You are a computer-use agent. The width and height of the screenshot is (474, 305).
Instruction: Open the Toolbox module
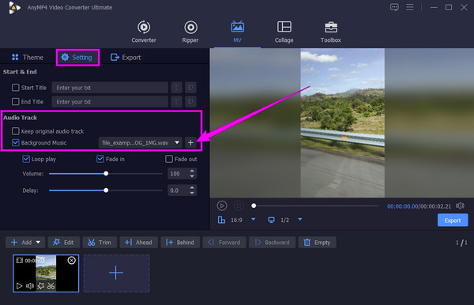tap(331, 32)
